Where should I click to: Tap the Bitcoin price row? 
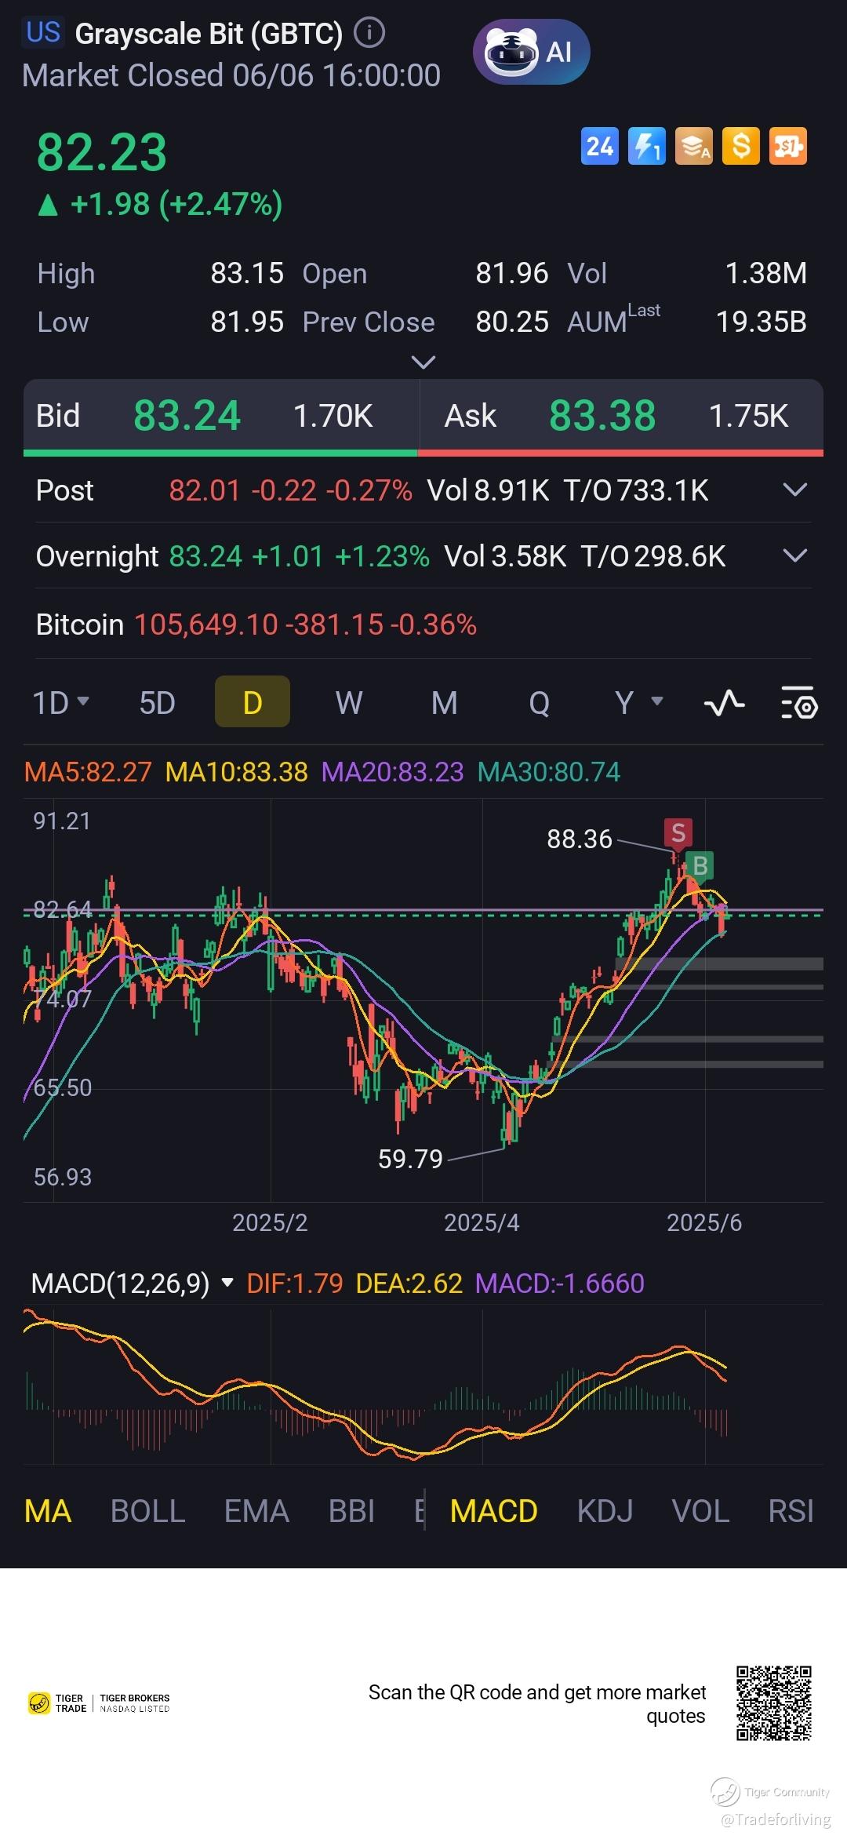(423, 625)
